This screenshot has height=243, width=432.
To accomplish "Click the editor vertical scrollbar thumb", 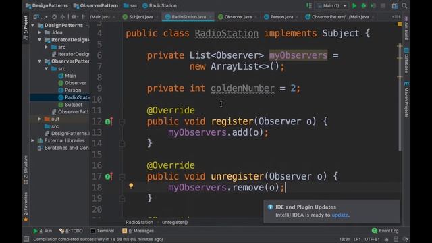I will 400,97.
